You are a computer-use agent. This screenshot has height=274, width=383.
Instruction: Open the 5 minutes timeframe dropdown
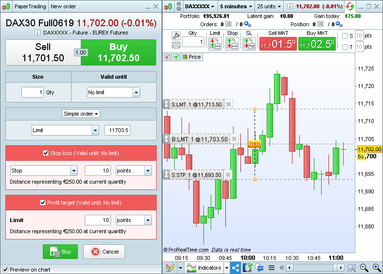tap(236, 6)
